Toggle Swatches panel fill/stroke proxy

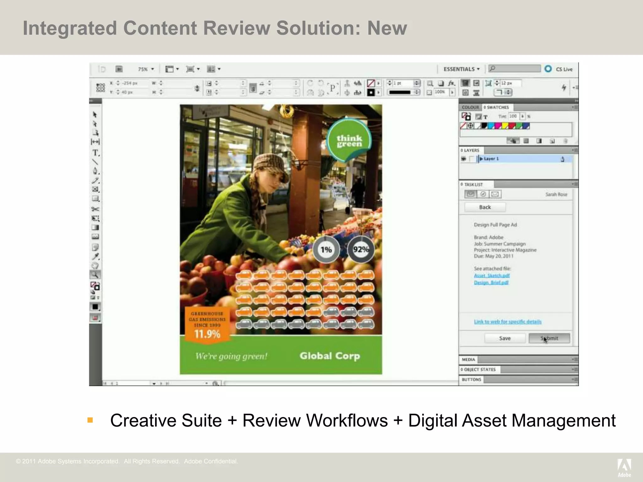coord(466,116)
